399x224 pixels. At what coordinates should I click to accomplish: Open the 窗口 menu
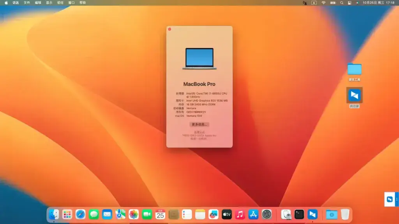click(72, 3)
